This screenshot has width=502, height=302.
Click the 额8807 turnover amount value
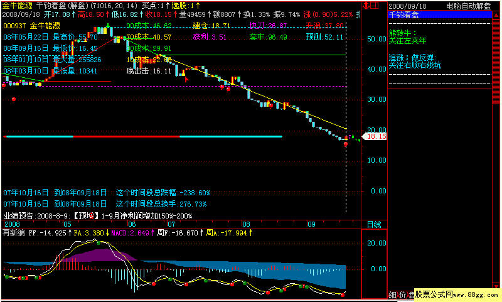[x=227, y=14]
